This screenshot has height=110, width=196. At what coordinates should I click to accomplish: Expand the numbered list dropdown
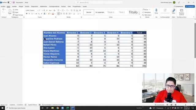(65, 10)
